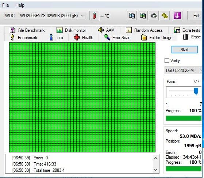
Task: Click the thermometer temperature icon
Action: coord(94,16)
